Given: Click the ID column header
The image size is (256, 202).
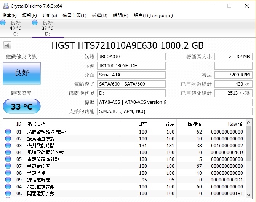Looking at the screenshot, I should (x=19, y=124).
